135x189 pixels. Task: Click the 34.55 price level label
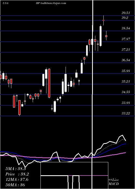pos(126,92)
